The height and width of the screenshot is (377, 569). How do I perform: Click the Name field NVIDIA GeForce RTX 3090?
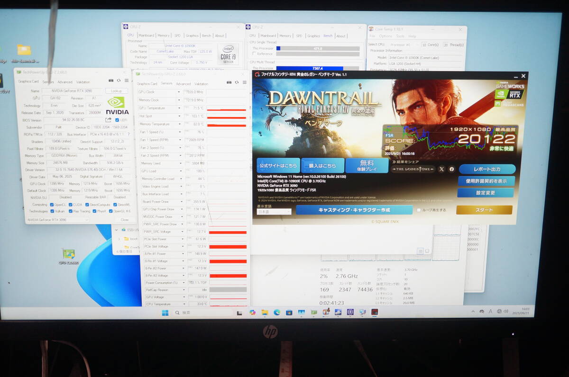(73, 91)
